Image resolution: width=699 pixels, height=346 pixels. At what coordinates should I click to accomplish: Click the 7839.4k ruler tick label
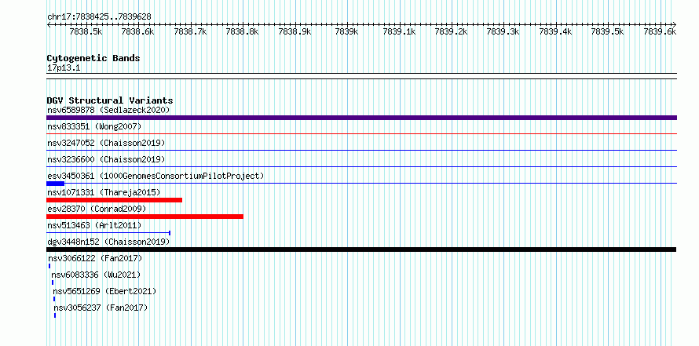click(555, 31)
